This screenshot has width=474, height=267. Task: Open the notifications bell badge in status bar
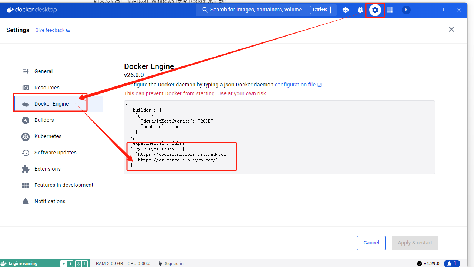(452, 264)
